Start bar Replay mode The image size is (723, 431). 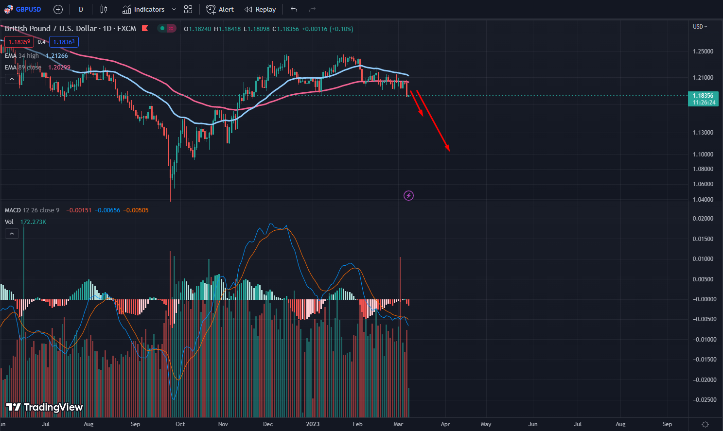(x=260, y=9)
